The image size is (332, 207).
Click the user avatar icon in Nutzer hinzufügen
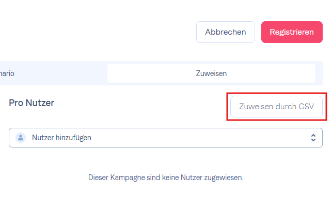[21, 138]
